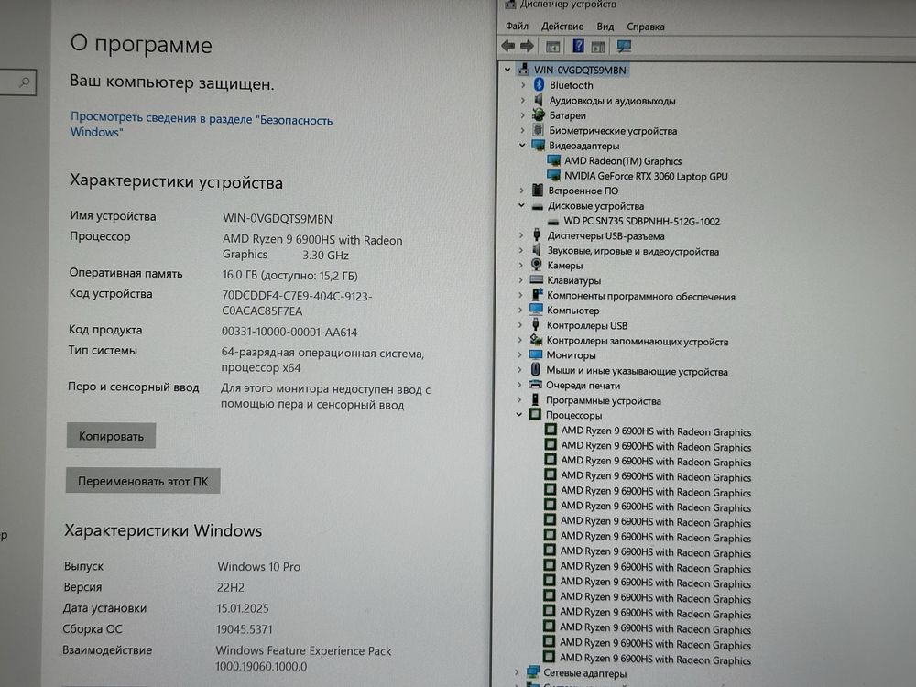Select the device code value 70DCDDF4-C7E9-404C-9123

click(x=297, y=296)
